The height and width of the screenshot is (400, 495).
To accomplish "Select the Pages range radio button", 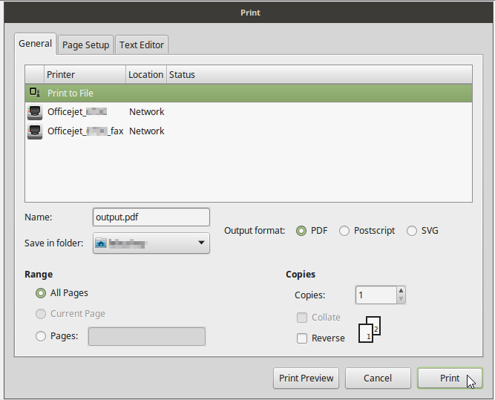I will pyautogui.click(x=41, y=336).
